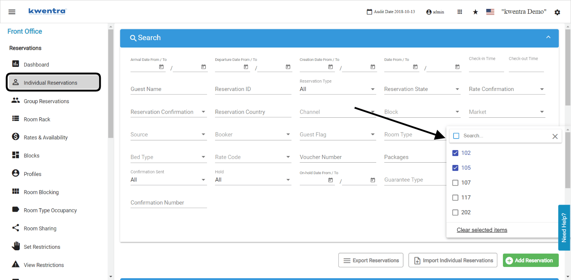Open the apps grid icon
Screen dimensions: 571x280
pos(460,12)
